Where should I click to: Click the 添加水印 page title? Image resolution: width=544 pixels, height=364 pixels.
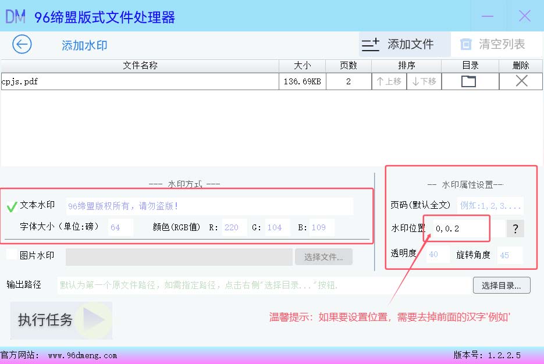coord(84,45)
